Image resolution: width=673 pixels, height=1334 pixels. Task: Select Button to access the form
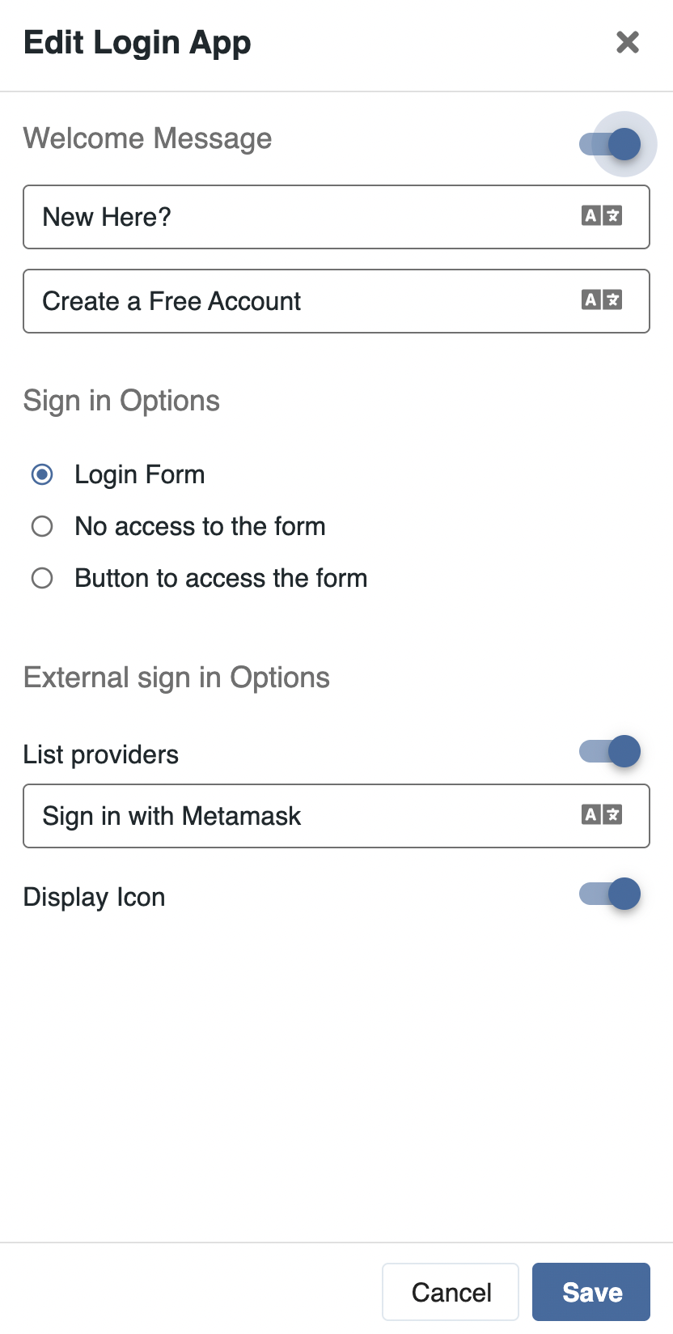pyautogui.click(x=42, y=578)
